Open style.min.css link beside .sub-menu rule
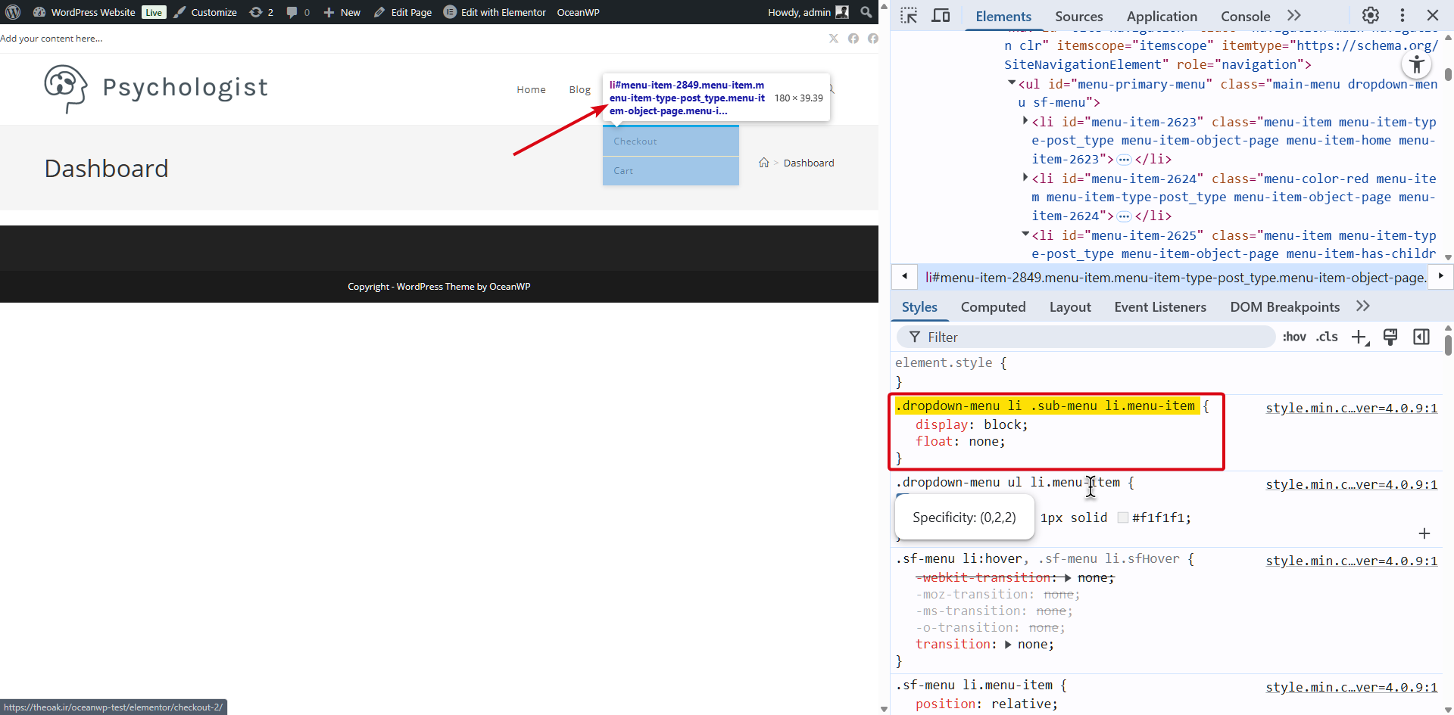 coord(1351,409)
